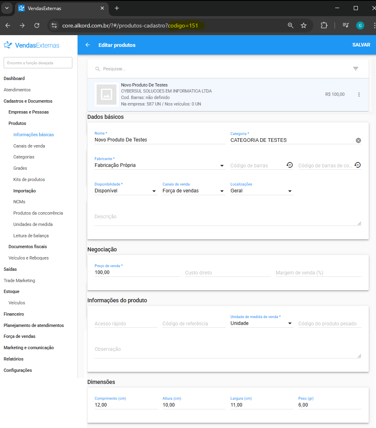Open Importação in the sidebar
This screenshot has height=428, width=376.
click(25, 191)
